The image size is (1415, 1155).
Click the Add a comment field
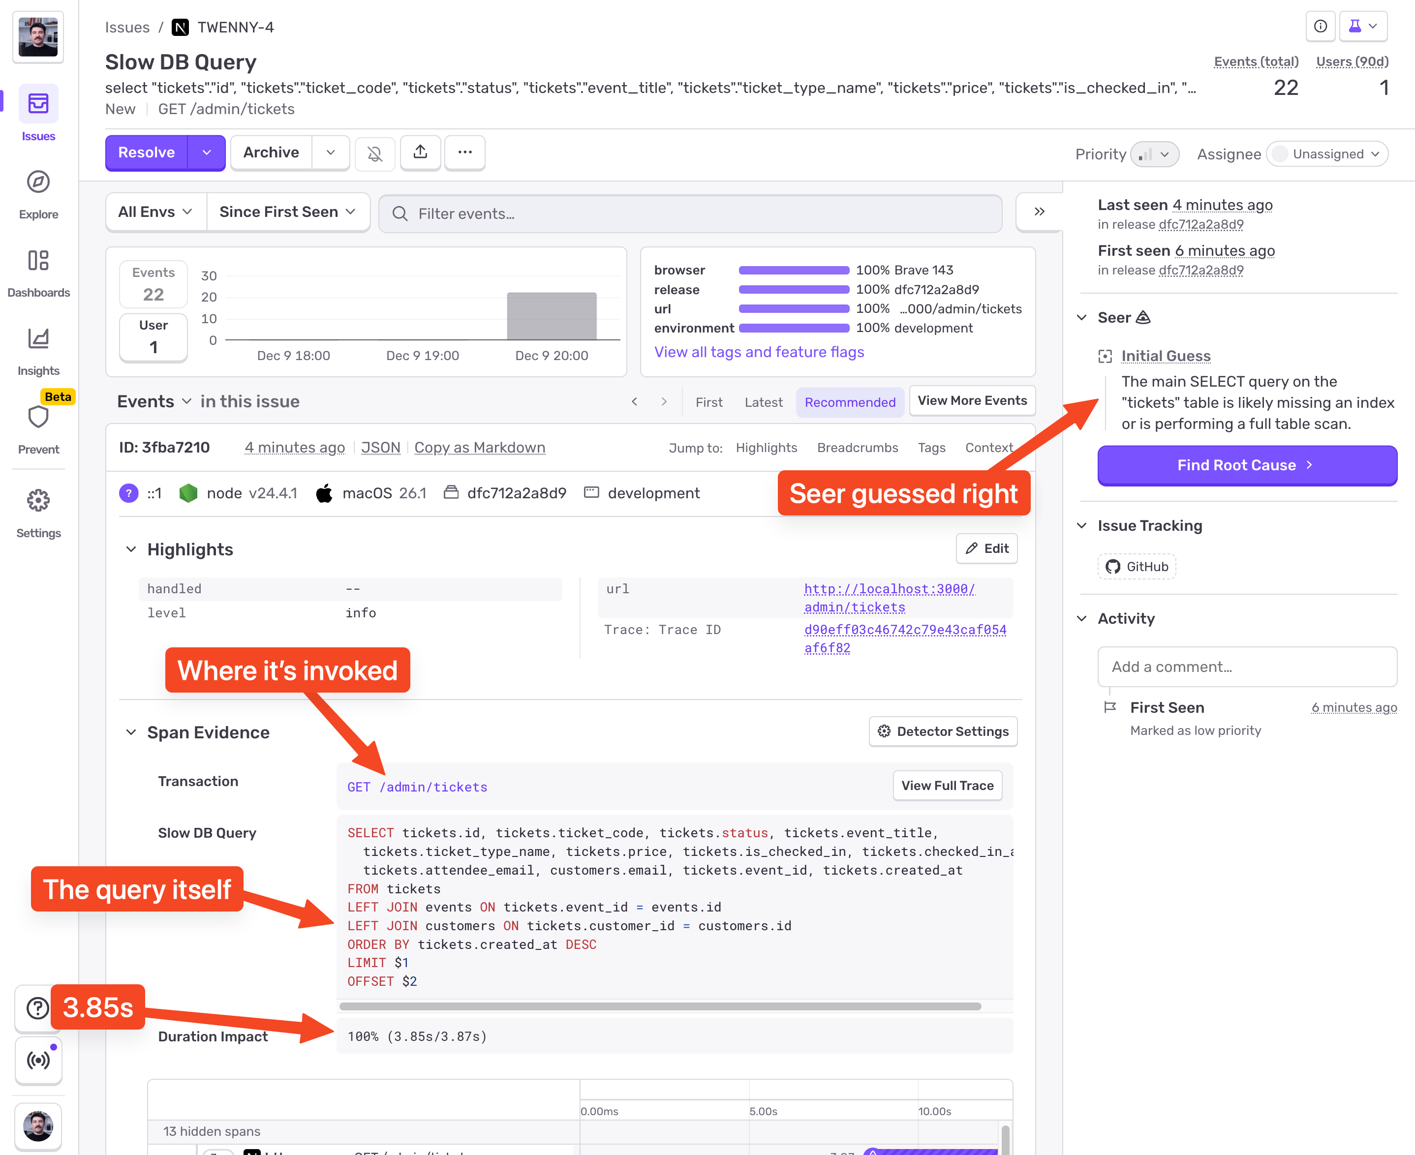point(1247,667)
